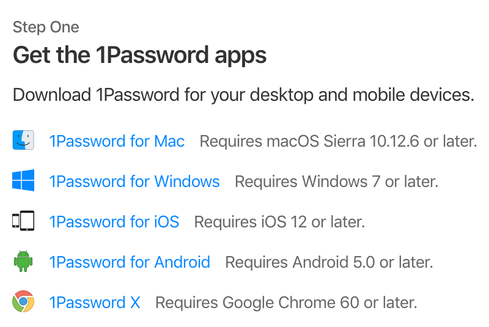The width and height of the screenshot is (489, 327).
Task: Click the iPhone and iPad devices icon
Action: [x=23, y=221]
